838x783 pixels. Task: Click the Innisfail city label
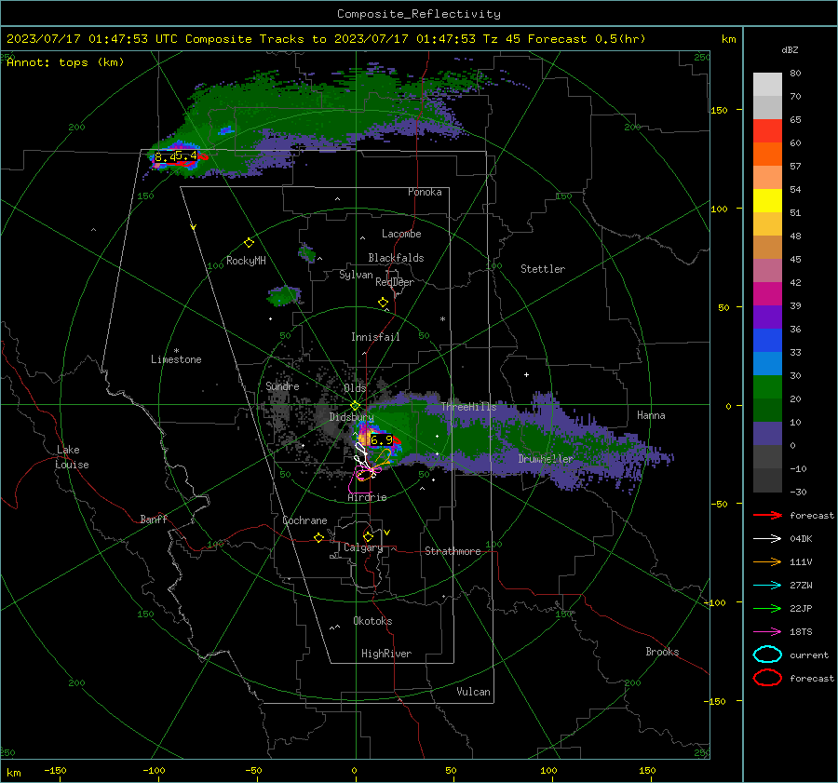(375, 337)
